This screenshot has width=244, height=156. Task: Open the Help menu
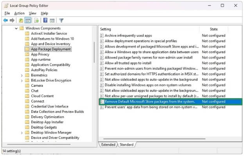coord(44,13)
